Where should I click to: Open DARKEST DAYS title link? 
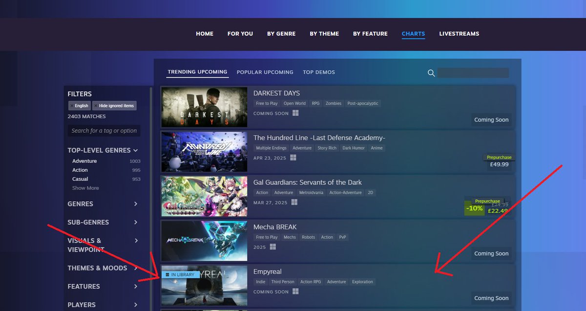(x=276, y=93)
